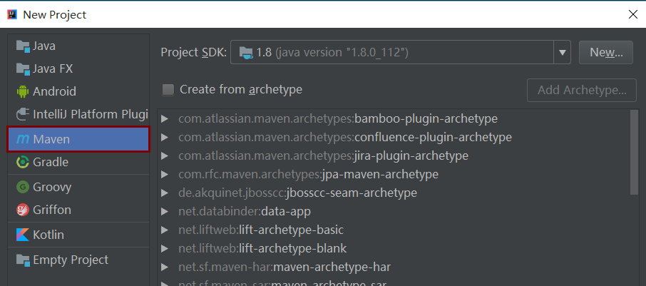
Task: Select the lift-archetype-basic row text
Action: pos(261,230)
